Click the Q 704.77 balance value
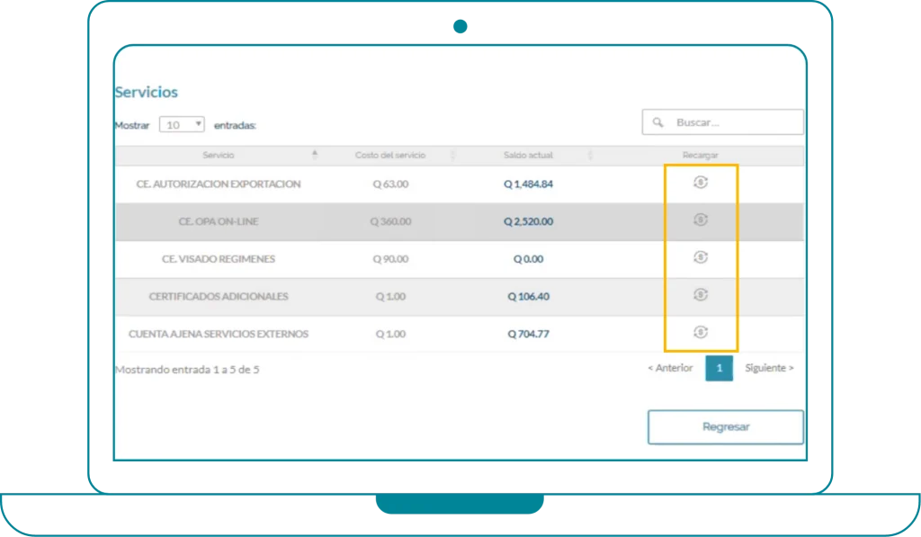The height and width of the screenshot is (537, 921). (528, 335)
